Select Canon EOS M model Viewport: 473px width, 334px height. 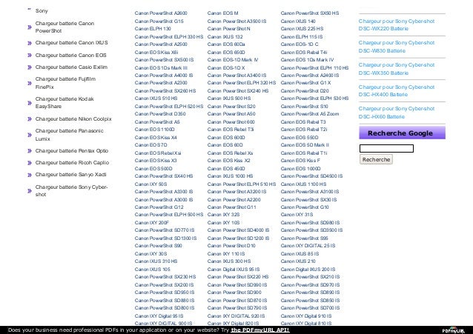222,13
